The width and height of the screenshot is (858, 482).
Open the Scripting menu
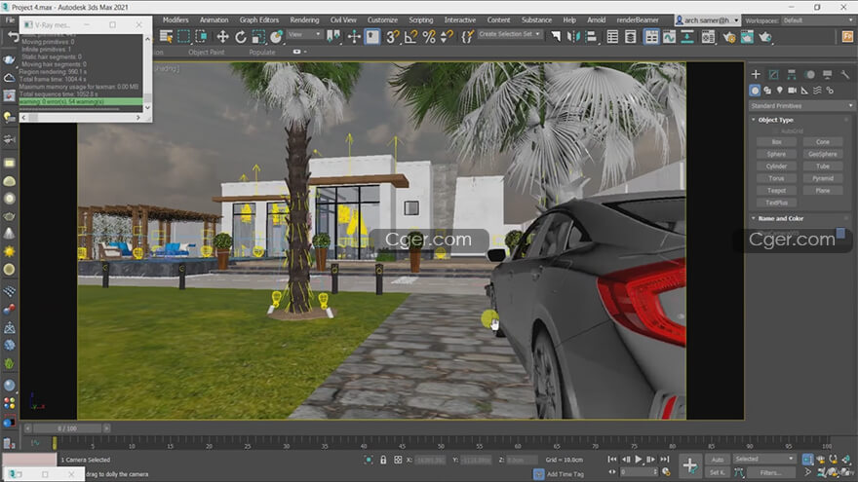(421, 19)
